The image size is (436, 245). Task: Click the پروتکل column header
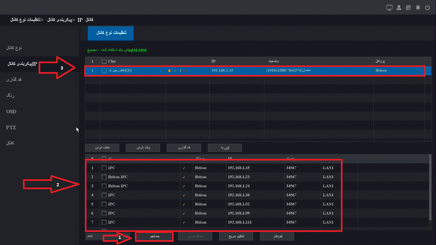(x=381, y=61)
